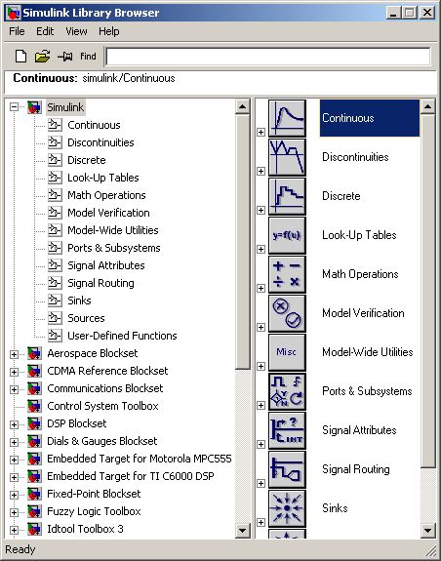This screenshot has width=441, height=561.
Task: Toggle the stay-on-top pushpin icon
Action: click(x=64, y=57)
